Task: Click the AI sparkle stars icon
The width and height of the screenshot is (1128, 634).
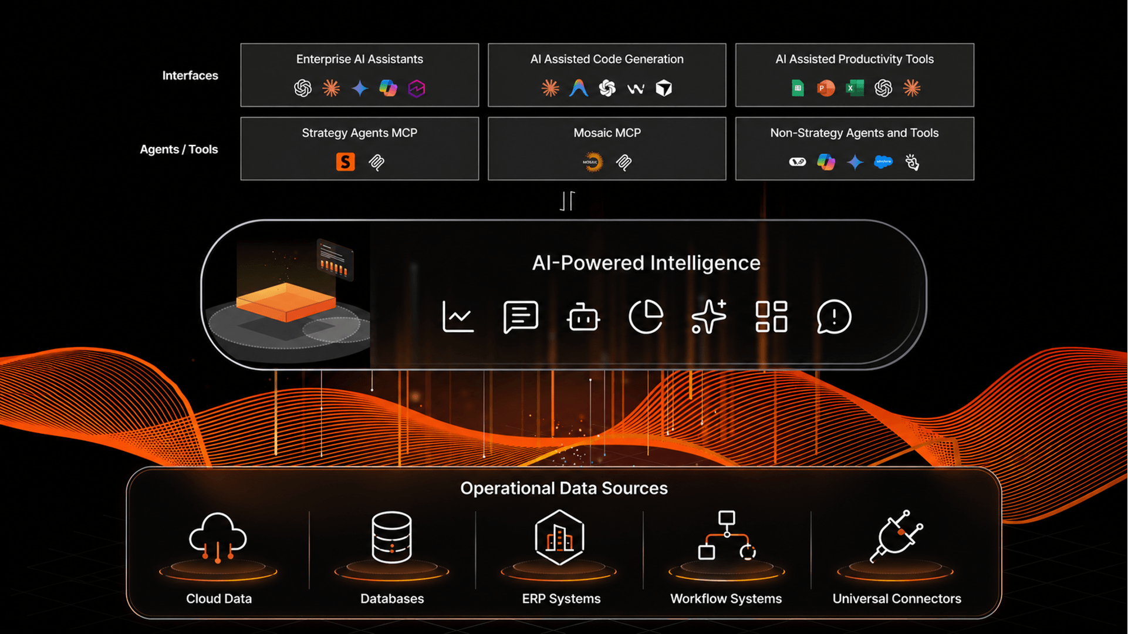Action: [x=708, y=317]
